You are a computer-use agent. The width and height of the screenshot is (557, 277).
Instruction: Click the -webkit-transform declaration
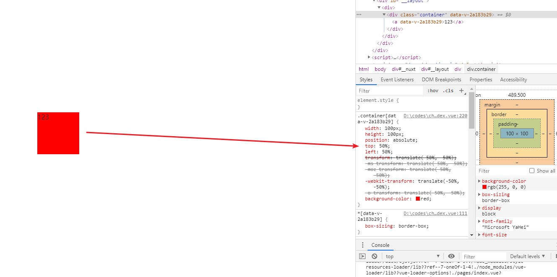(x=412, y=184)
